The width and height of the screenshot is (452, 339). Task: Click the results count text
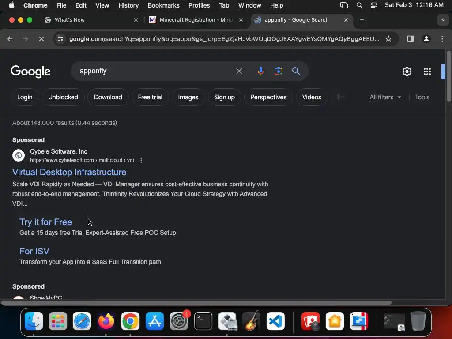pyautogui.click(x=64, y=123)
